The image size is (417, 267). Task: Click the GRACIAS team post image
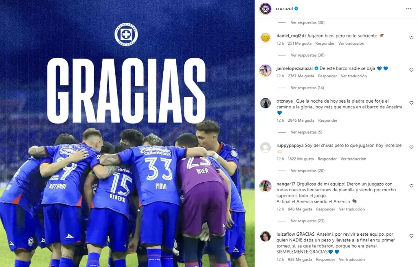tap(127, 133)
